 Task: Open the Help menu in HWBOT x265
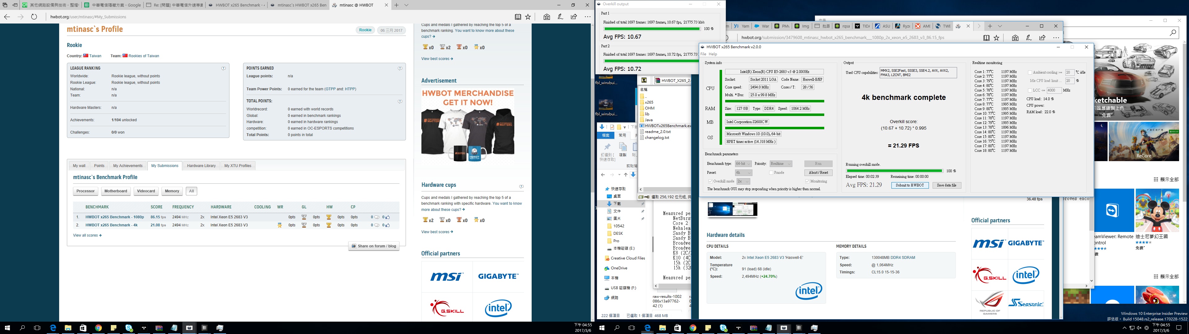coord(713,54)
